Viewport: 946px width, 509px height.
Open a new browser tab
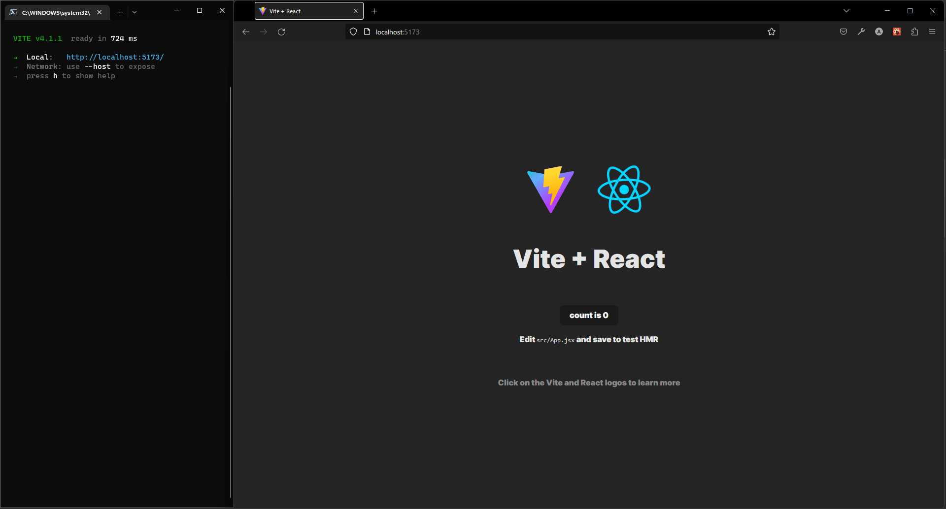(x=374, y=11)
